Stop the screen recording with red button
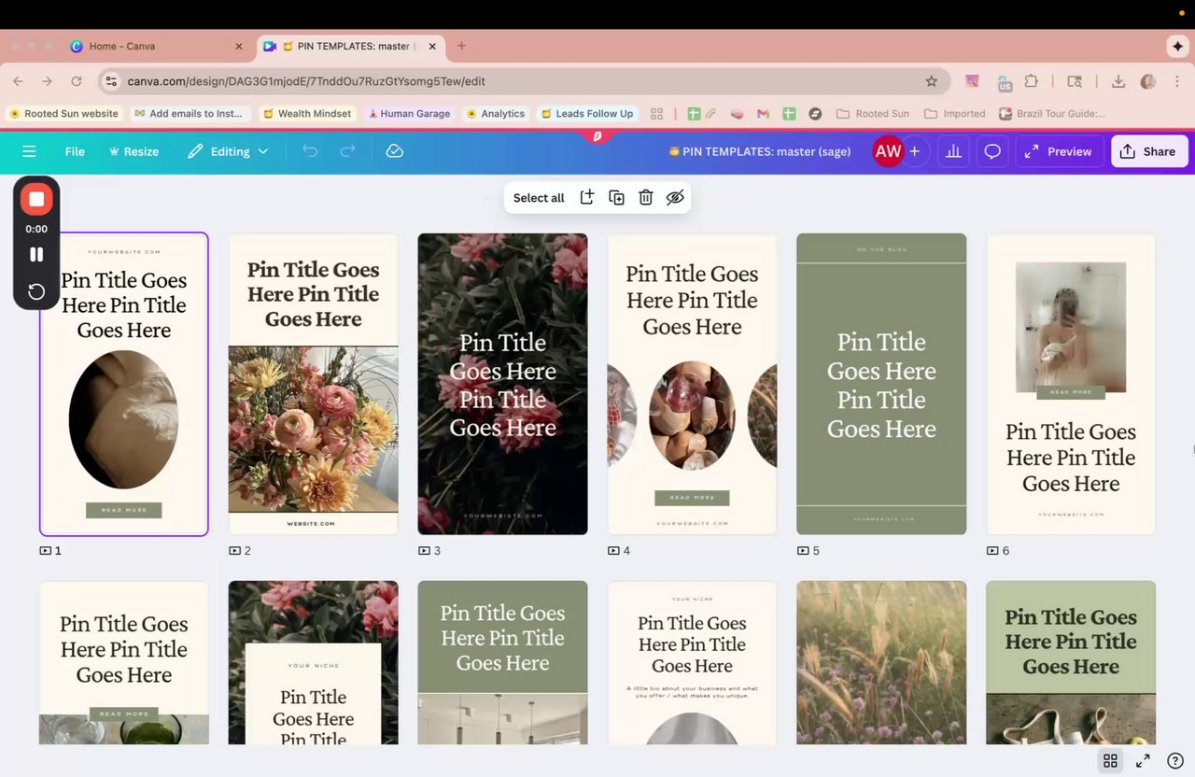 pyautogui.click(x=36, y=199)
